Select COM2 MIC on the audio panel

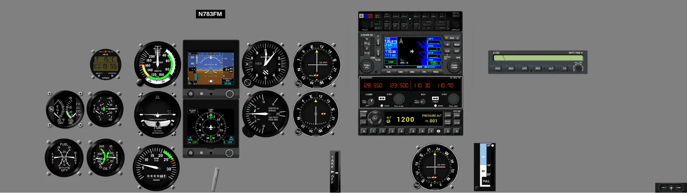(x=396, y=24)
